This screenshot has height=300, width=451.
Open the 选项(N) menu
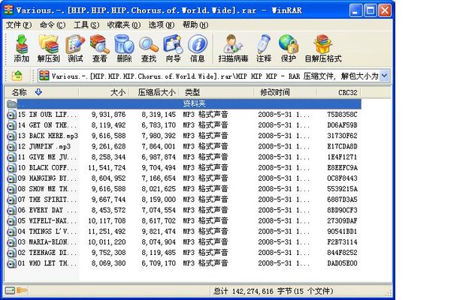162,25
